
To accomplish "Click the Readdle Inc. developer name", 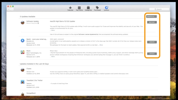I will [30, 41].
